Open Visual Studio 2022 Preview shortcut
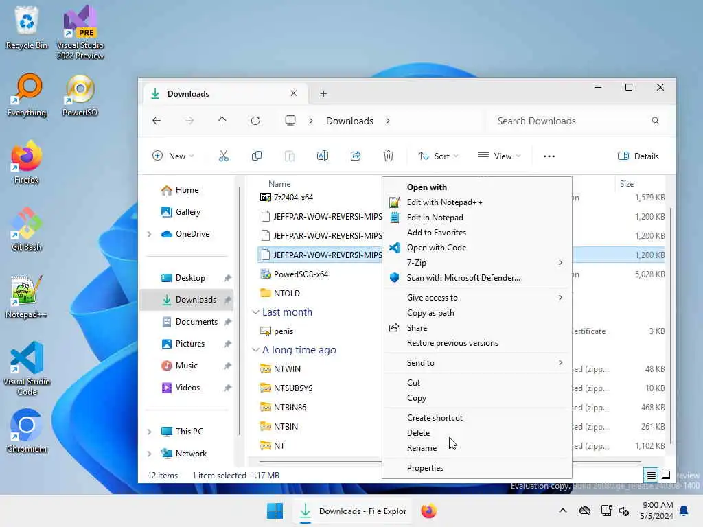 click(x=80, y=33)
